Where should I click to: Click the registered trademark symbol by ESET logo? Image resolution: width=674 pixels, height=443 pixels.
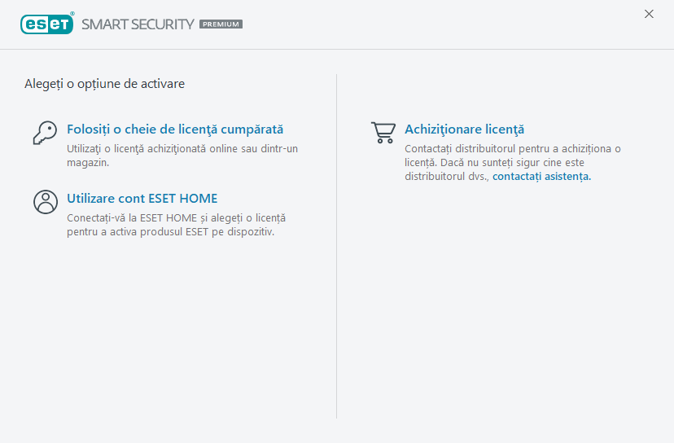(x=72, y=15)
